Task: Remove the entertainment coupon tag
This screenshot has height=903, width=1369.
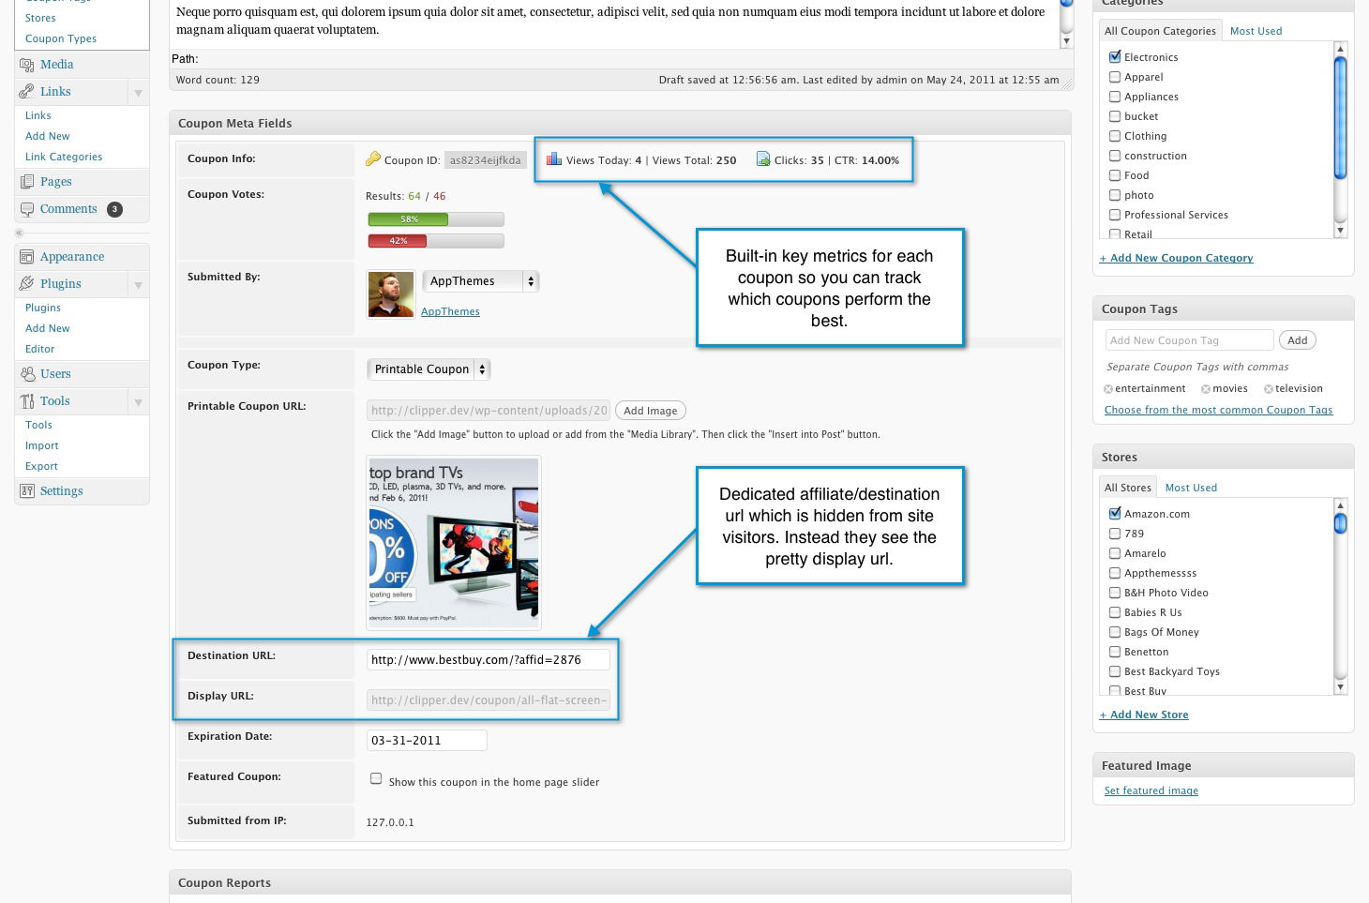Action: click(x=1108, y=389)
